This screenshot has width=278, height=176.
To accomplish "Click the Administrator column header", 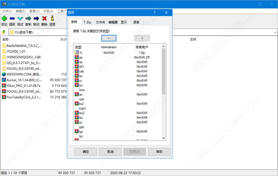I will click(109, 47).
